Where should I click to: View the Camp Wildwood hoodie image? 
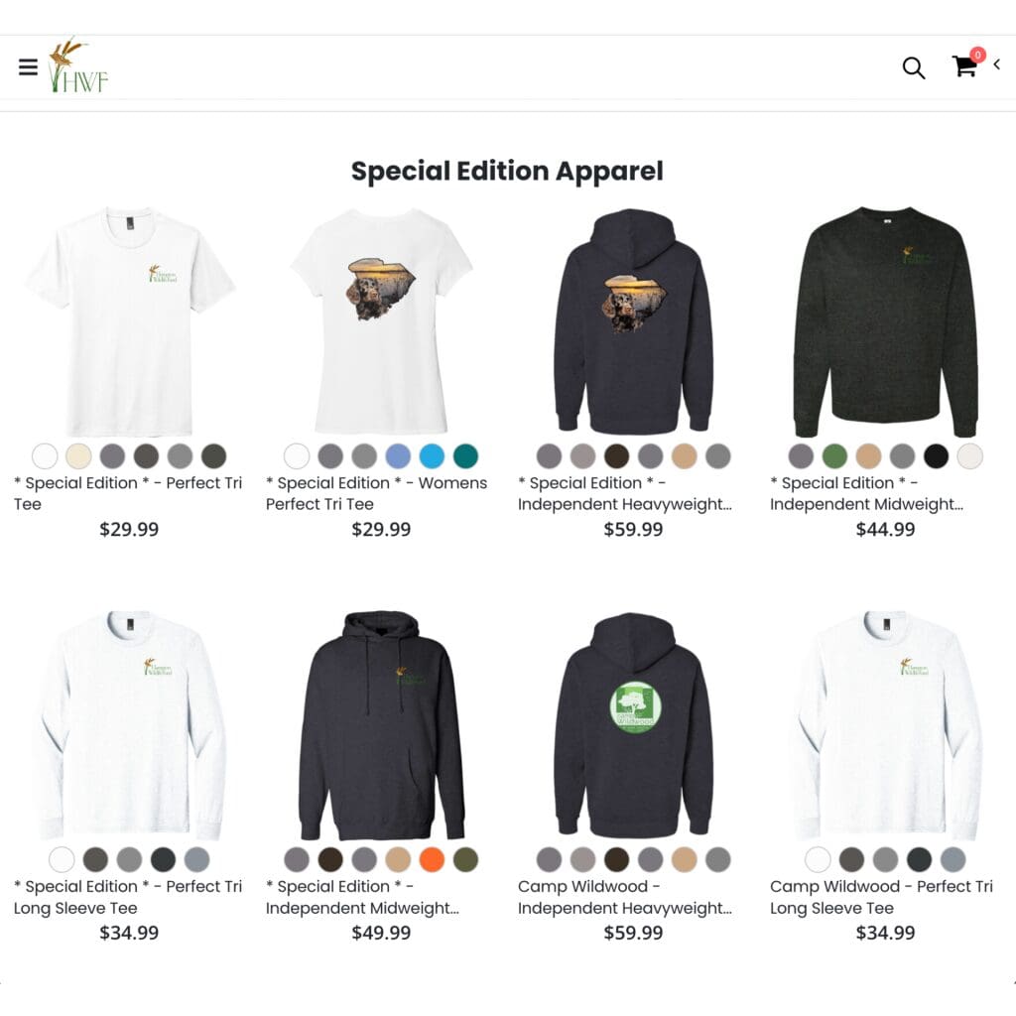coord(633,725)
